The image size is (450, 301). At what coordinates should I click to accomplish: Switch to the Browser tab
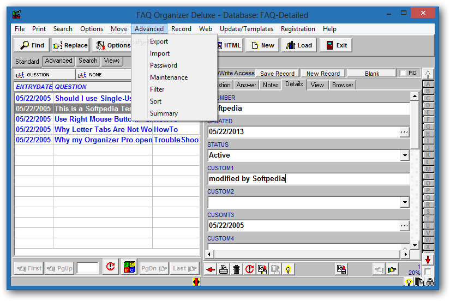click(x=343, y=85)
